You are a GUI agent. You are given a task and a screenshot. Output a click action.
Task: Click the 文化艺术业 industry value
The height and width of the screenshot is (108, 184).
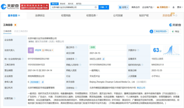click(x=95, y=76)
